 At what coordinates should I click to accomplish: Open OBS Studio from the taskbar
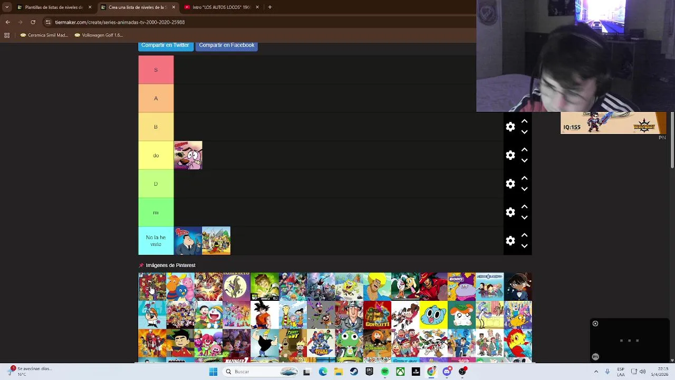[x=462, y=372]
